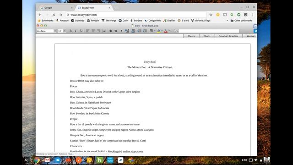Screen dimensions: 293x165
Task: Click the Twitter share icon
Action: pyautogui.click(x=255, y=31)
